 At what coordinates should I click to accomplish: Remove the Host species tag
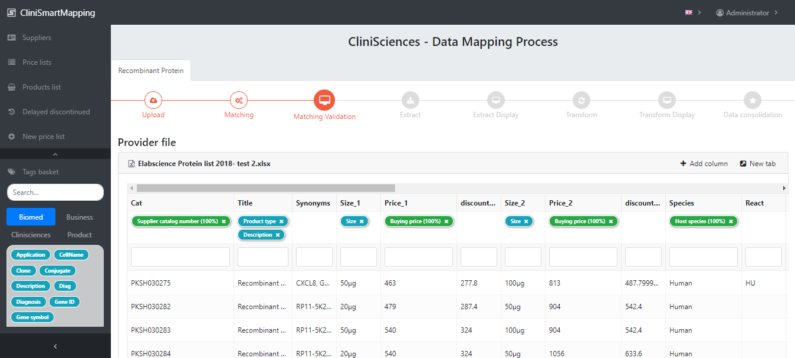[731, 221]
